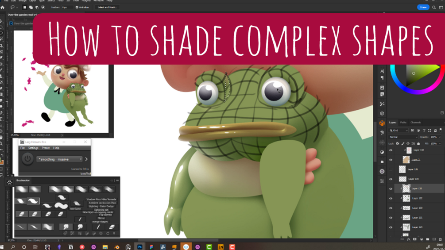This screenshot has width=445, height=250.
Task: Click the lock image pixels brush icon
Action: pos(402,144)
